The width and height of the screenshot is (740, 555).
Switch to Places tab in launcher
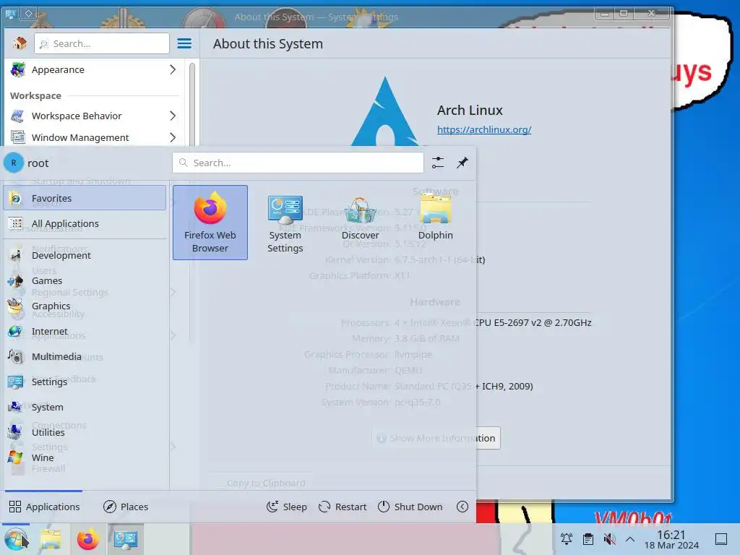pos(126,507)
